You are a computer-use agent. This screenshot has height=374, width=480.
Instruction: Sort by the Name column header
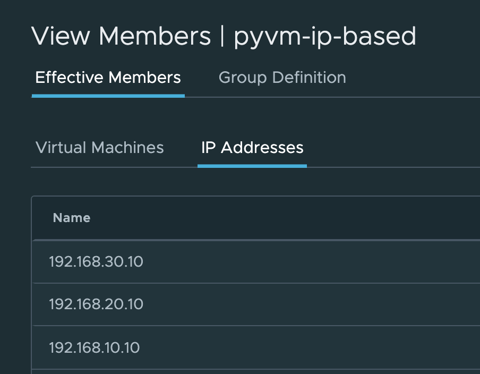pyautogui.click(x=72, y=218)
